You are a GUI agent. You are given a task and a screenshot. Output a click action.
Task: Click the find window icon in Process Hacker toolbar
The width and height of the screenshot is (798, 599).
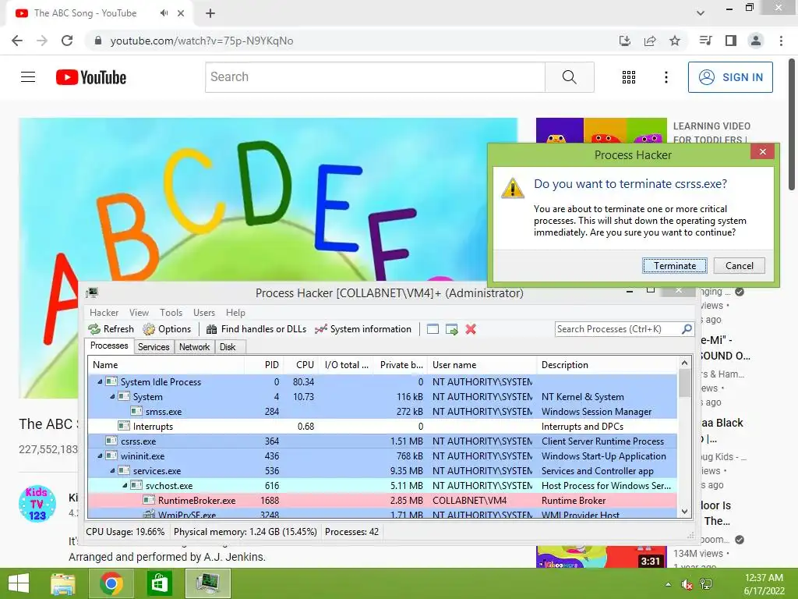[433, 329]
